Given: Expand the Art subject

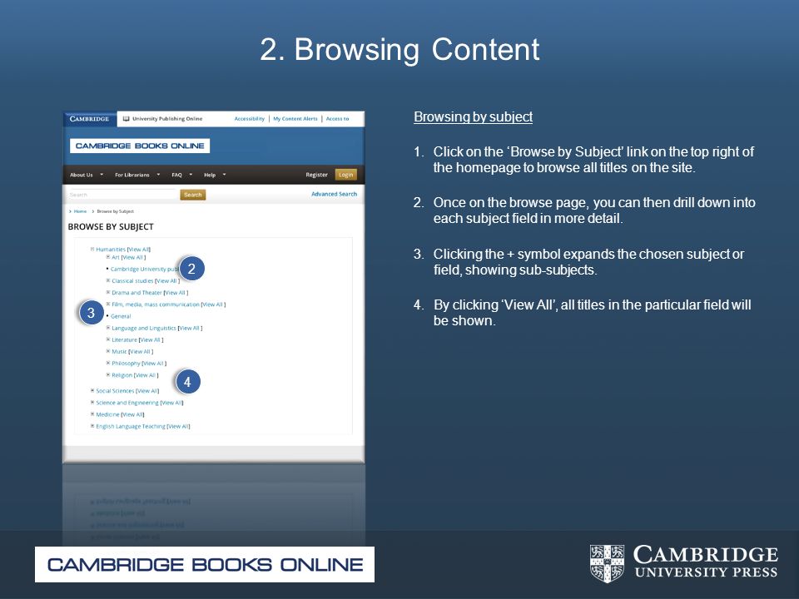Looking at the screenshot, I should tap(108, 257).
